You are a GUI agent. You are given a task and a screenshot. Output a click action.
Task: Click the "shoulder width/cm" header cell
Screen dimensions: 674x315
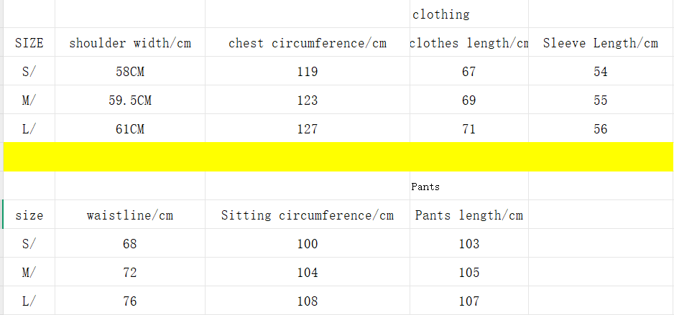[x=130, y=43]
